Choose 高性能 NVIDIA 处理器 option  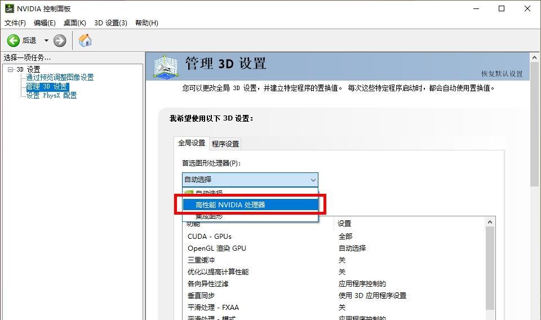click(250, 205)
